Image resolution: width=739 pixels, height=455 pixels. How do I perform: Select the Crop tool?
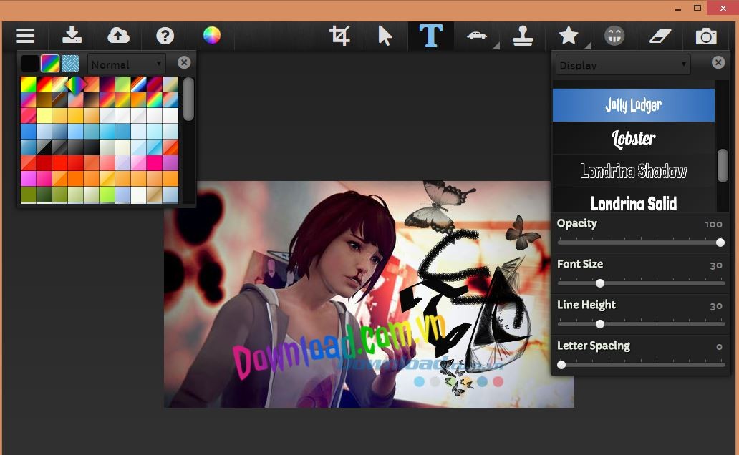coord(339,36)
